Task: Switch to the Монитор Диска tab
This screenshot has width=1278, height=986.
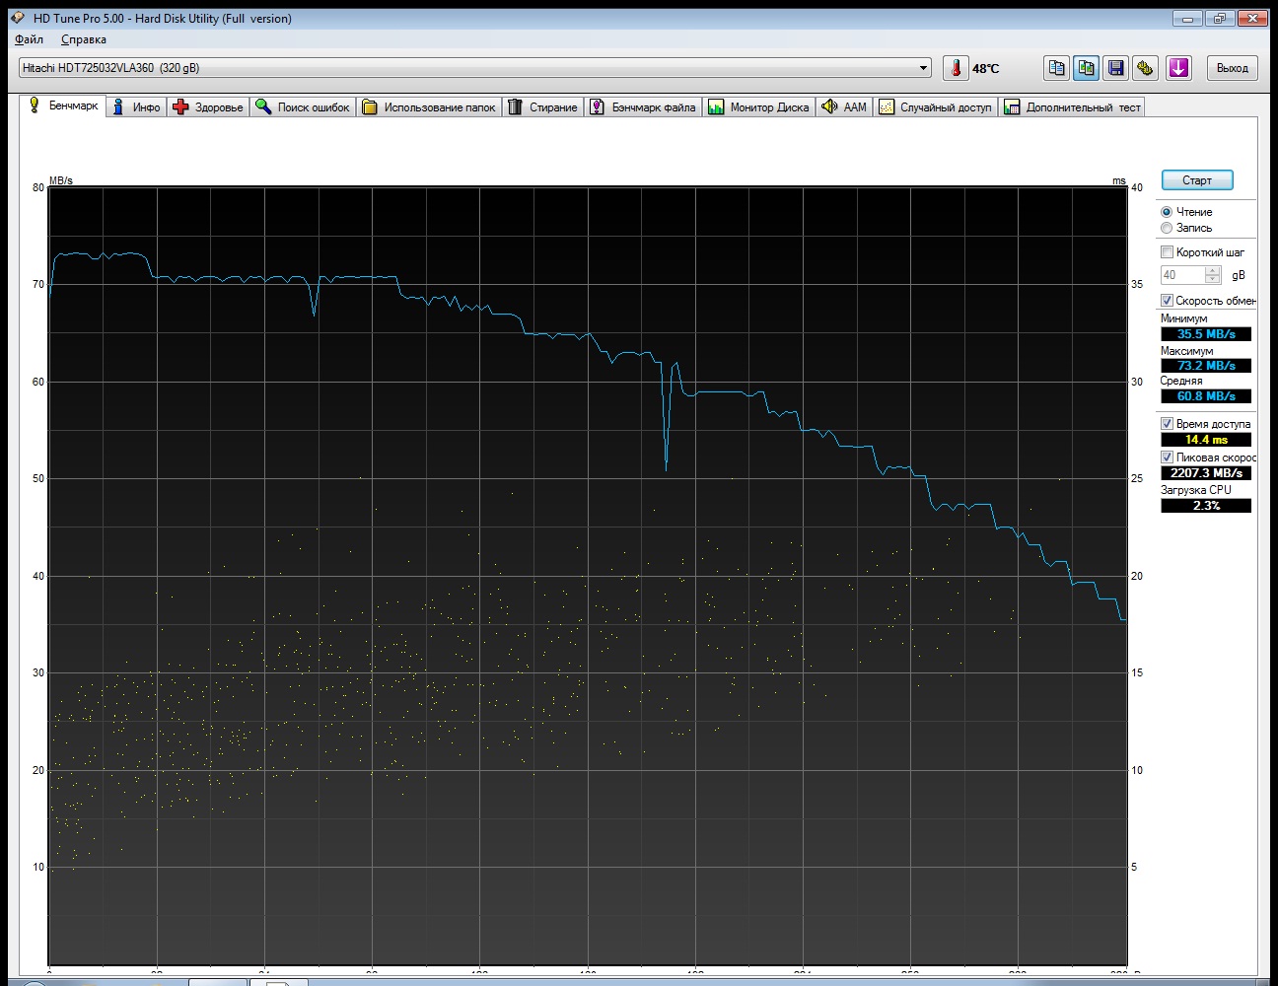Action: [758, 107]
